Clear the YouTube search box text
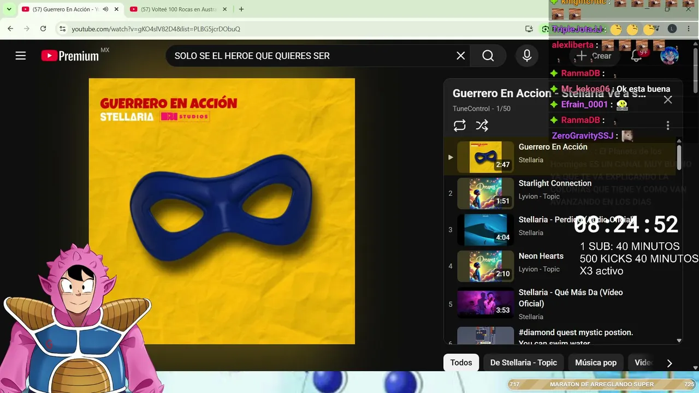The width and height of the screenshot is (699, 393). pos(461,56)
